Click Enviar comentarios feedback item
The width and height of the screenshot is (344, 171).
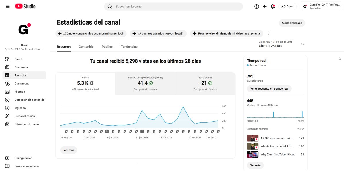coord(24,166)
